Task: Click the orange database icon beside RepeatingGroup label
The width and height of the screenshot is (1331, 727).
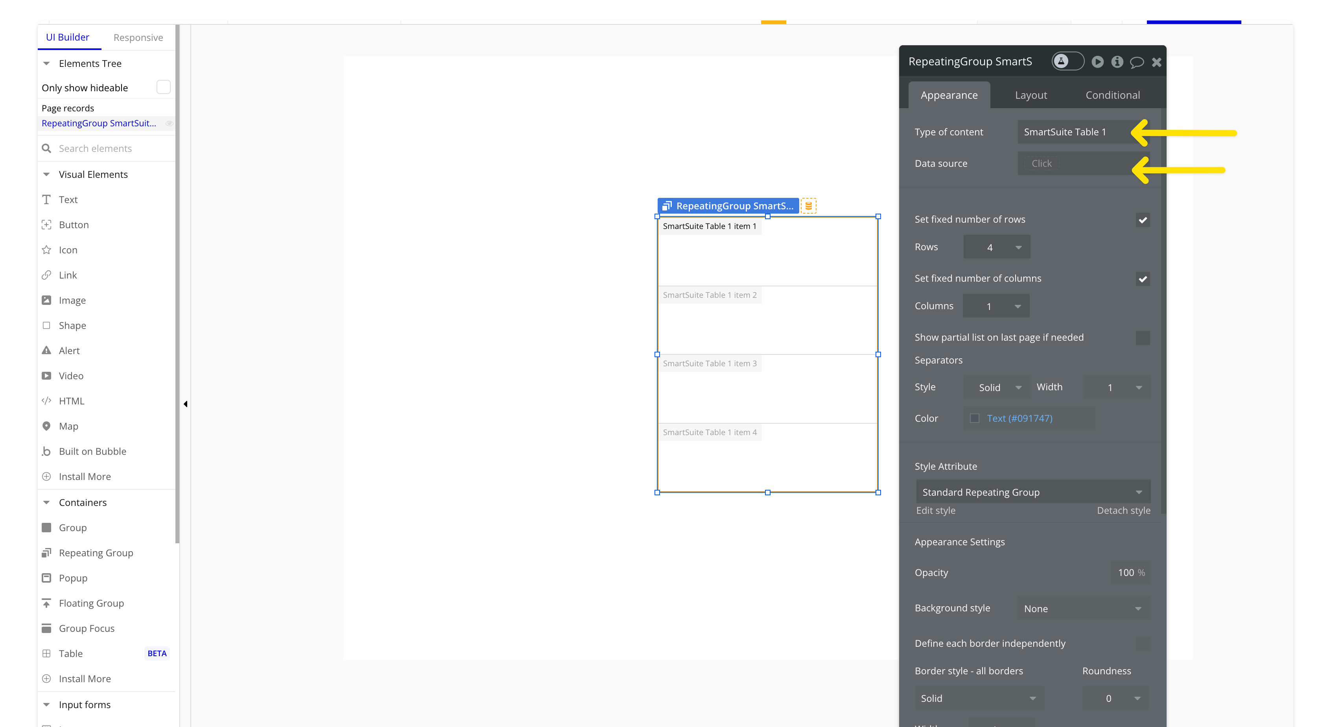Action: click(809, 206)
